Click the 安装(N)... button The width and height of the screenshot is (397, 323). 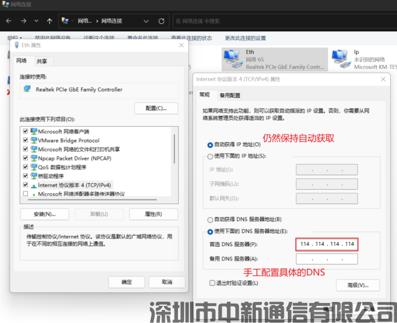[44, 214]
